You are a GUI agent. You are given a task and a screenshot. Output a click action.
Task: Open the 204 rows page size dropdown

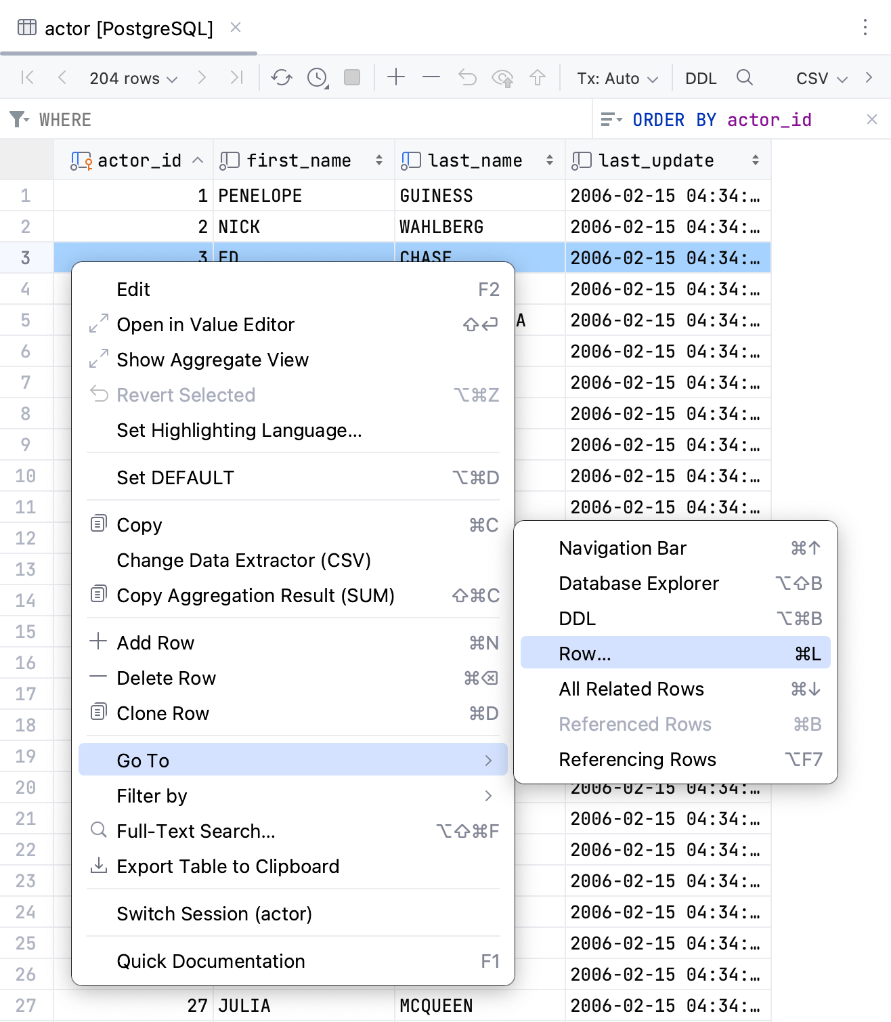(x=133, y=77)
